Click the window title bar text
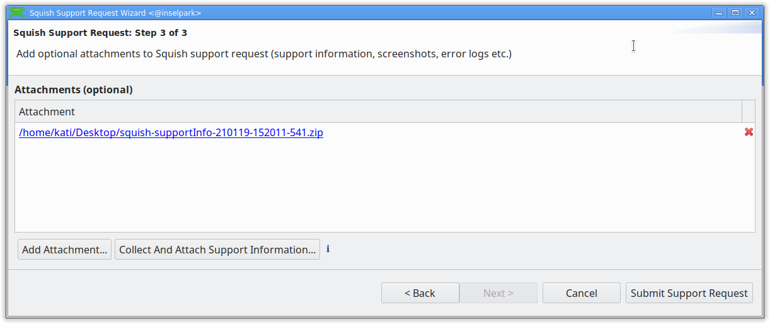This screenshot has height=324, width=770. pos(115,13)
